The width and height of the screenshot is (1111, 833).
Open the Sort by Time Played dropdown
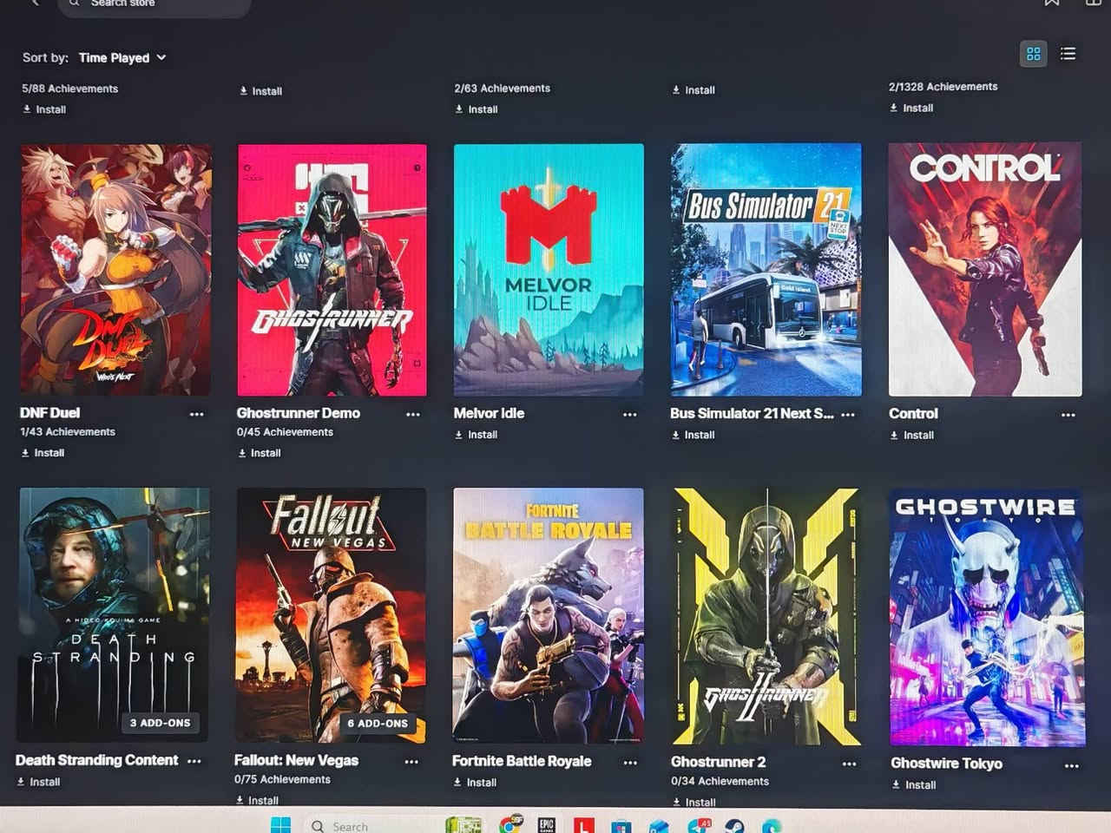click(122, 58)
